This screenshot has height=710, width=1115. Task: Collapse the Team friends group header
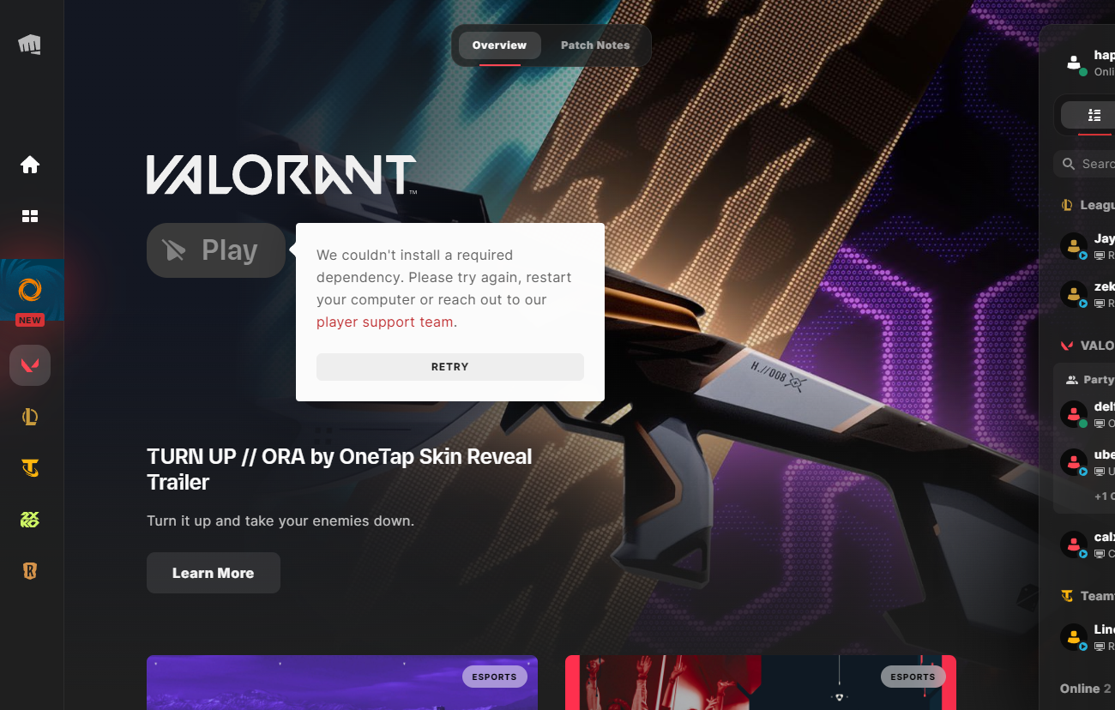pyautogui.click(x=1088, y=596)
